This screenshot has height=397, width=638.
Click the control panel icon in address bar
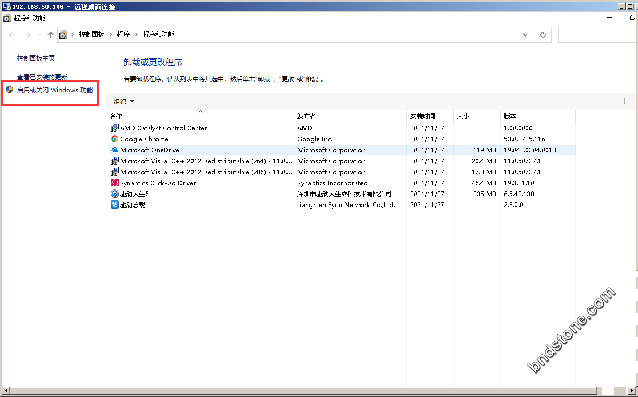(x=63, y=34)
